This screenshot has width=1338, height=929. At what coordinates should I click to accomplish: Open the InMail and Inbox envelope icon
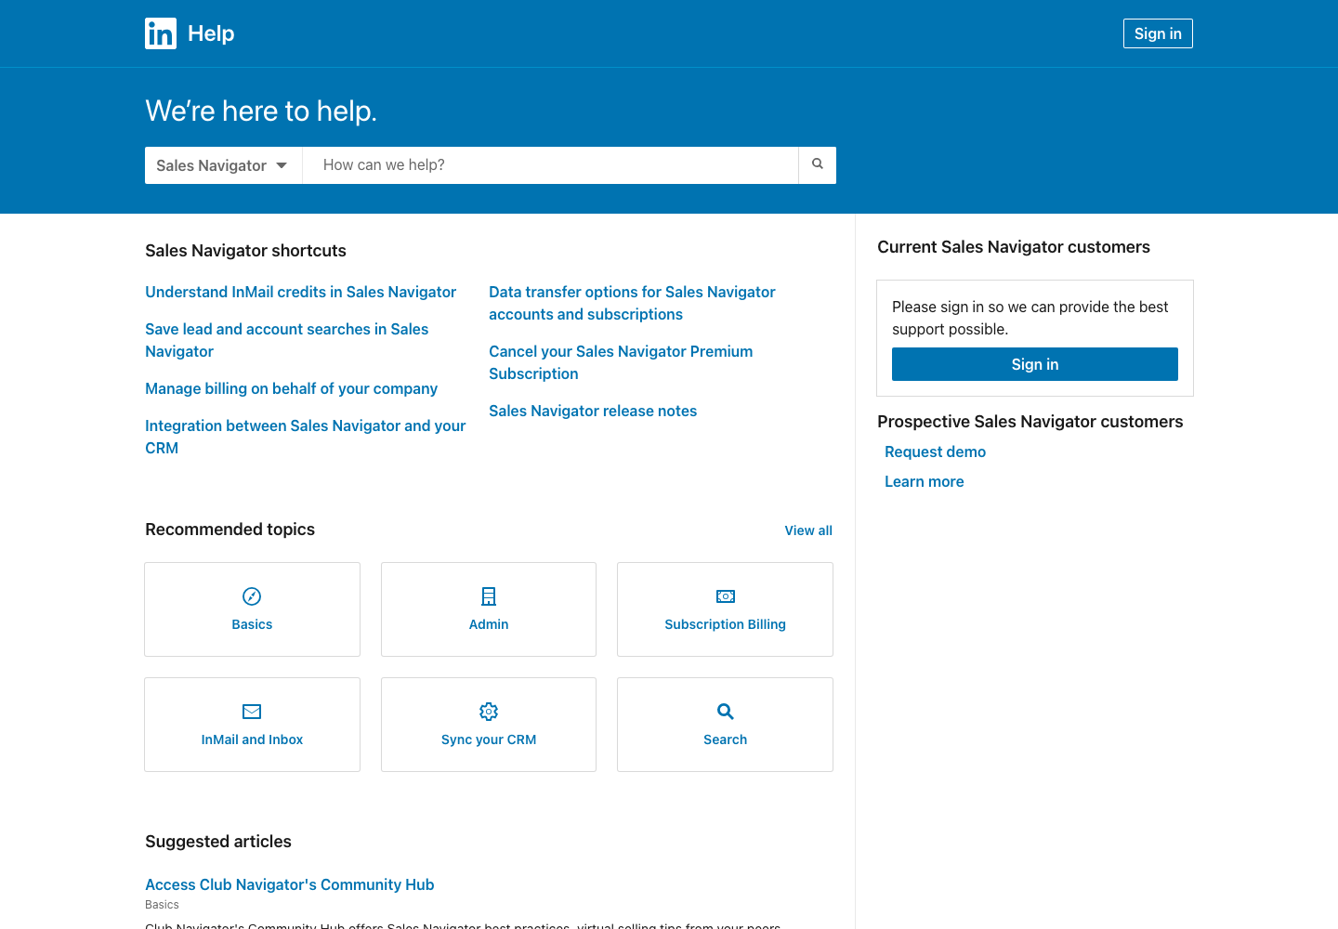click(x=252, y=712)
